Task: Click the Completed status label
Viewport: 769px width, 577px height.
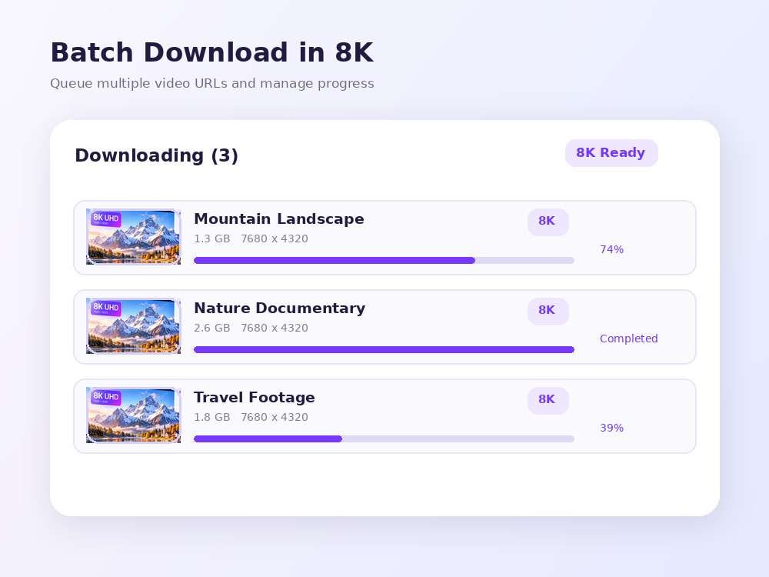Action: pos(629,339)
